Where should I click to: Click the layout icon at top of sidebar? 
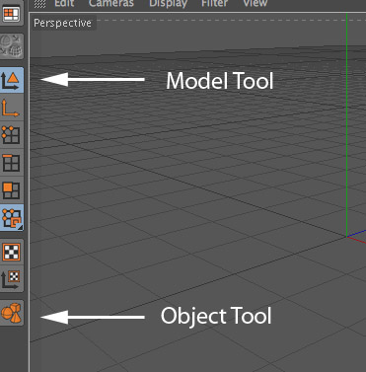coord(12,14)
